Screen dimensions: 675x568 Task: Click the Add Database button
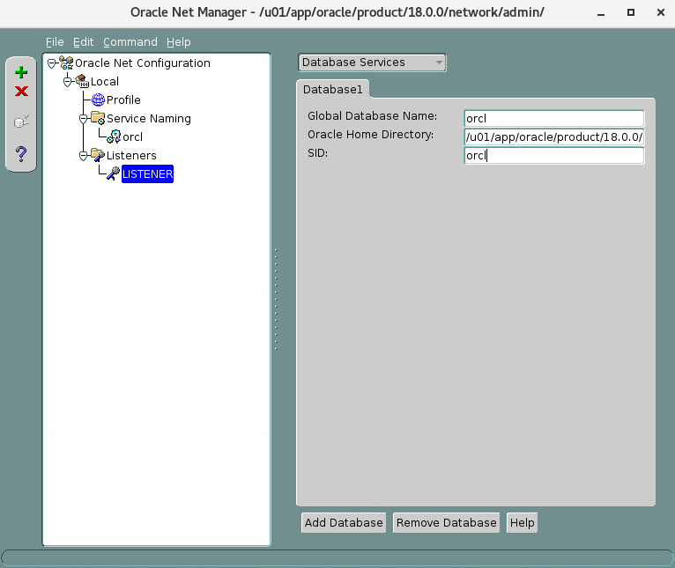click(344, 522)
